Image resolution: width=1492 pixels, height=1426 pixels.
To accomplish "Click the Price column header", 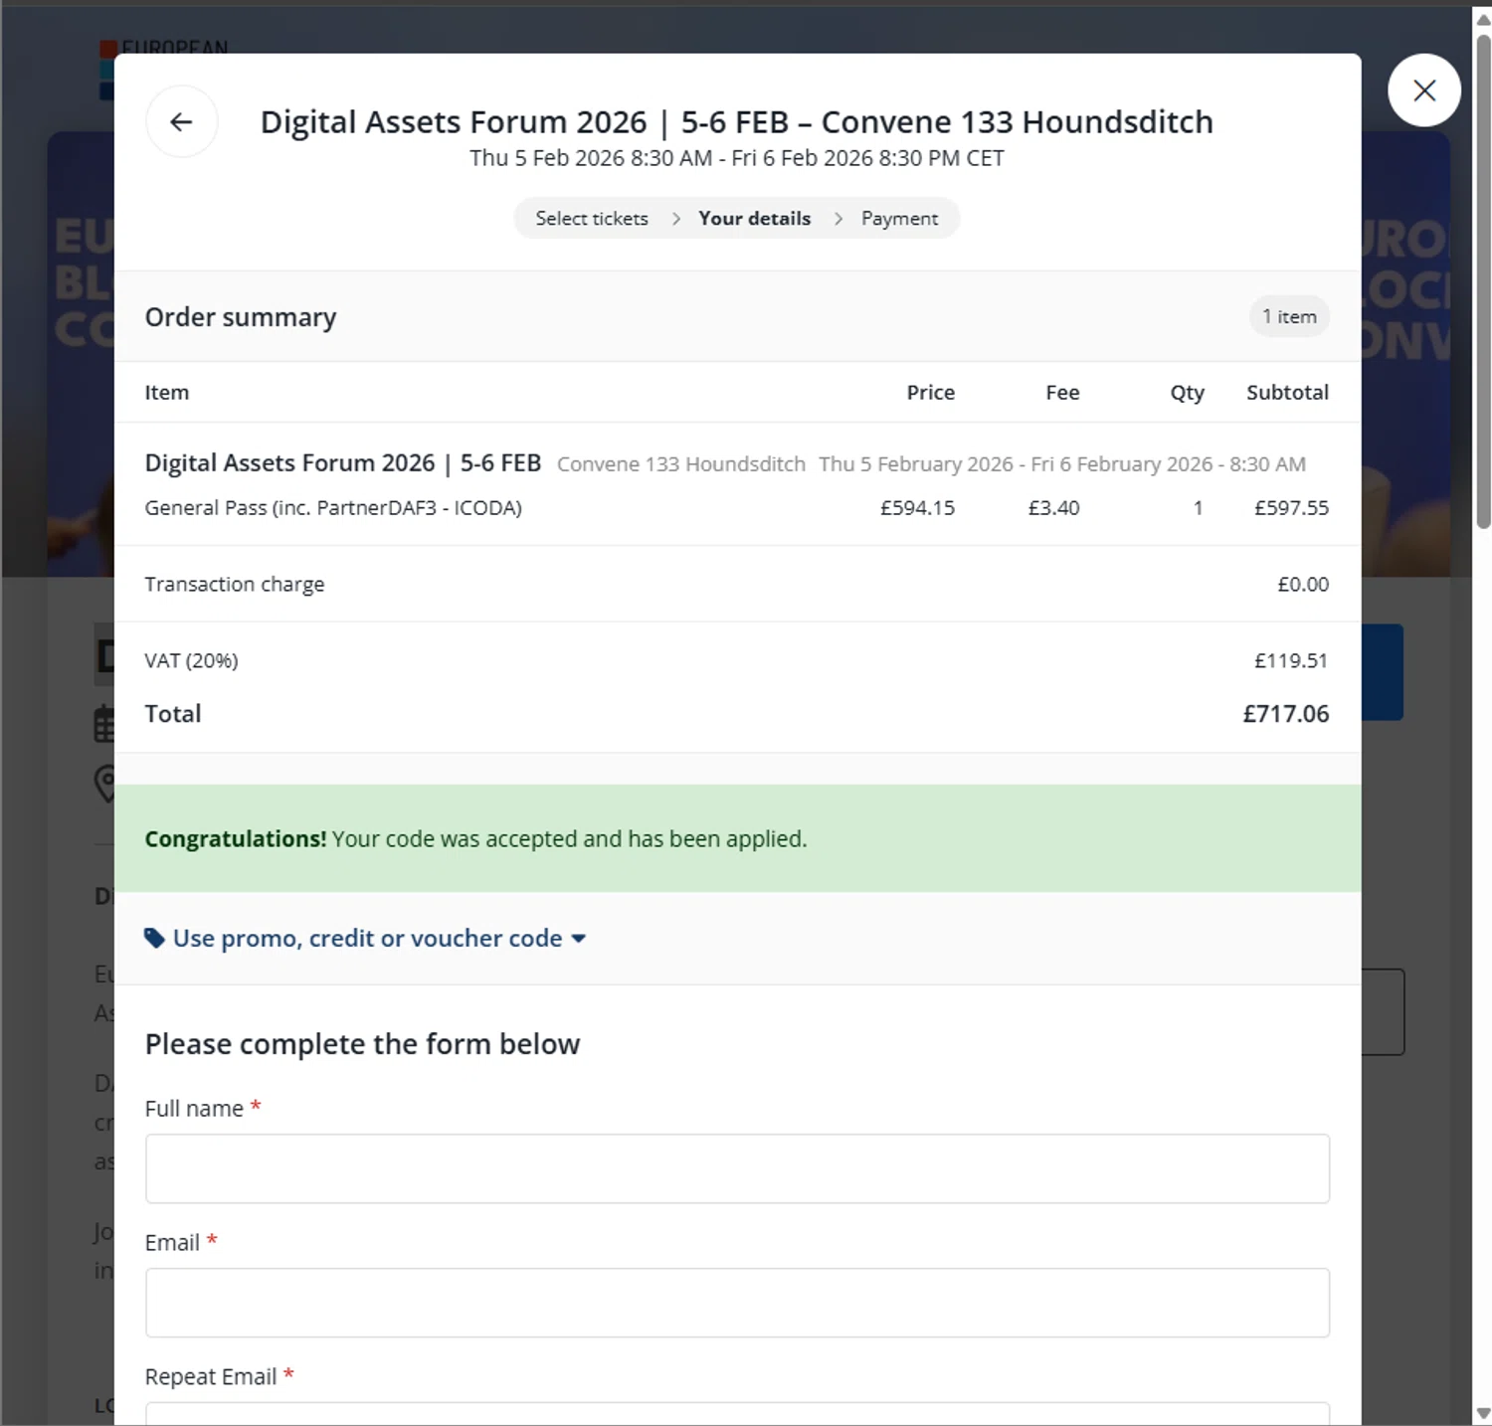I will (930, 392).
